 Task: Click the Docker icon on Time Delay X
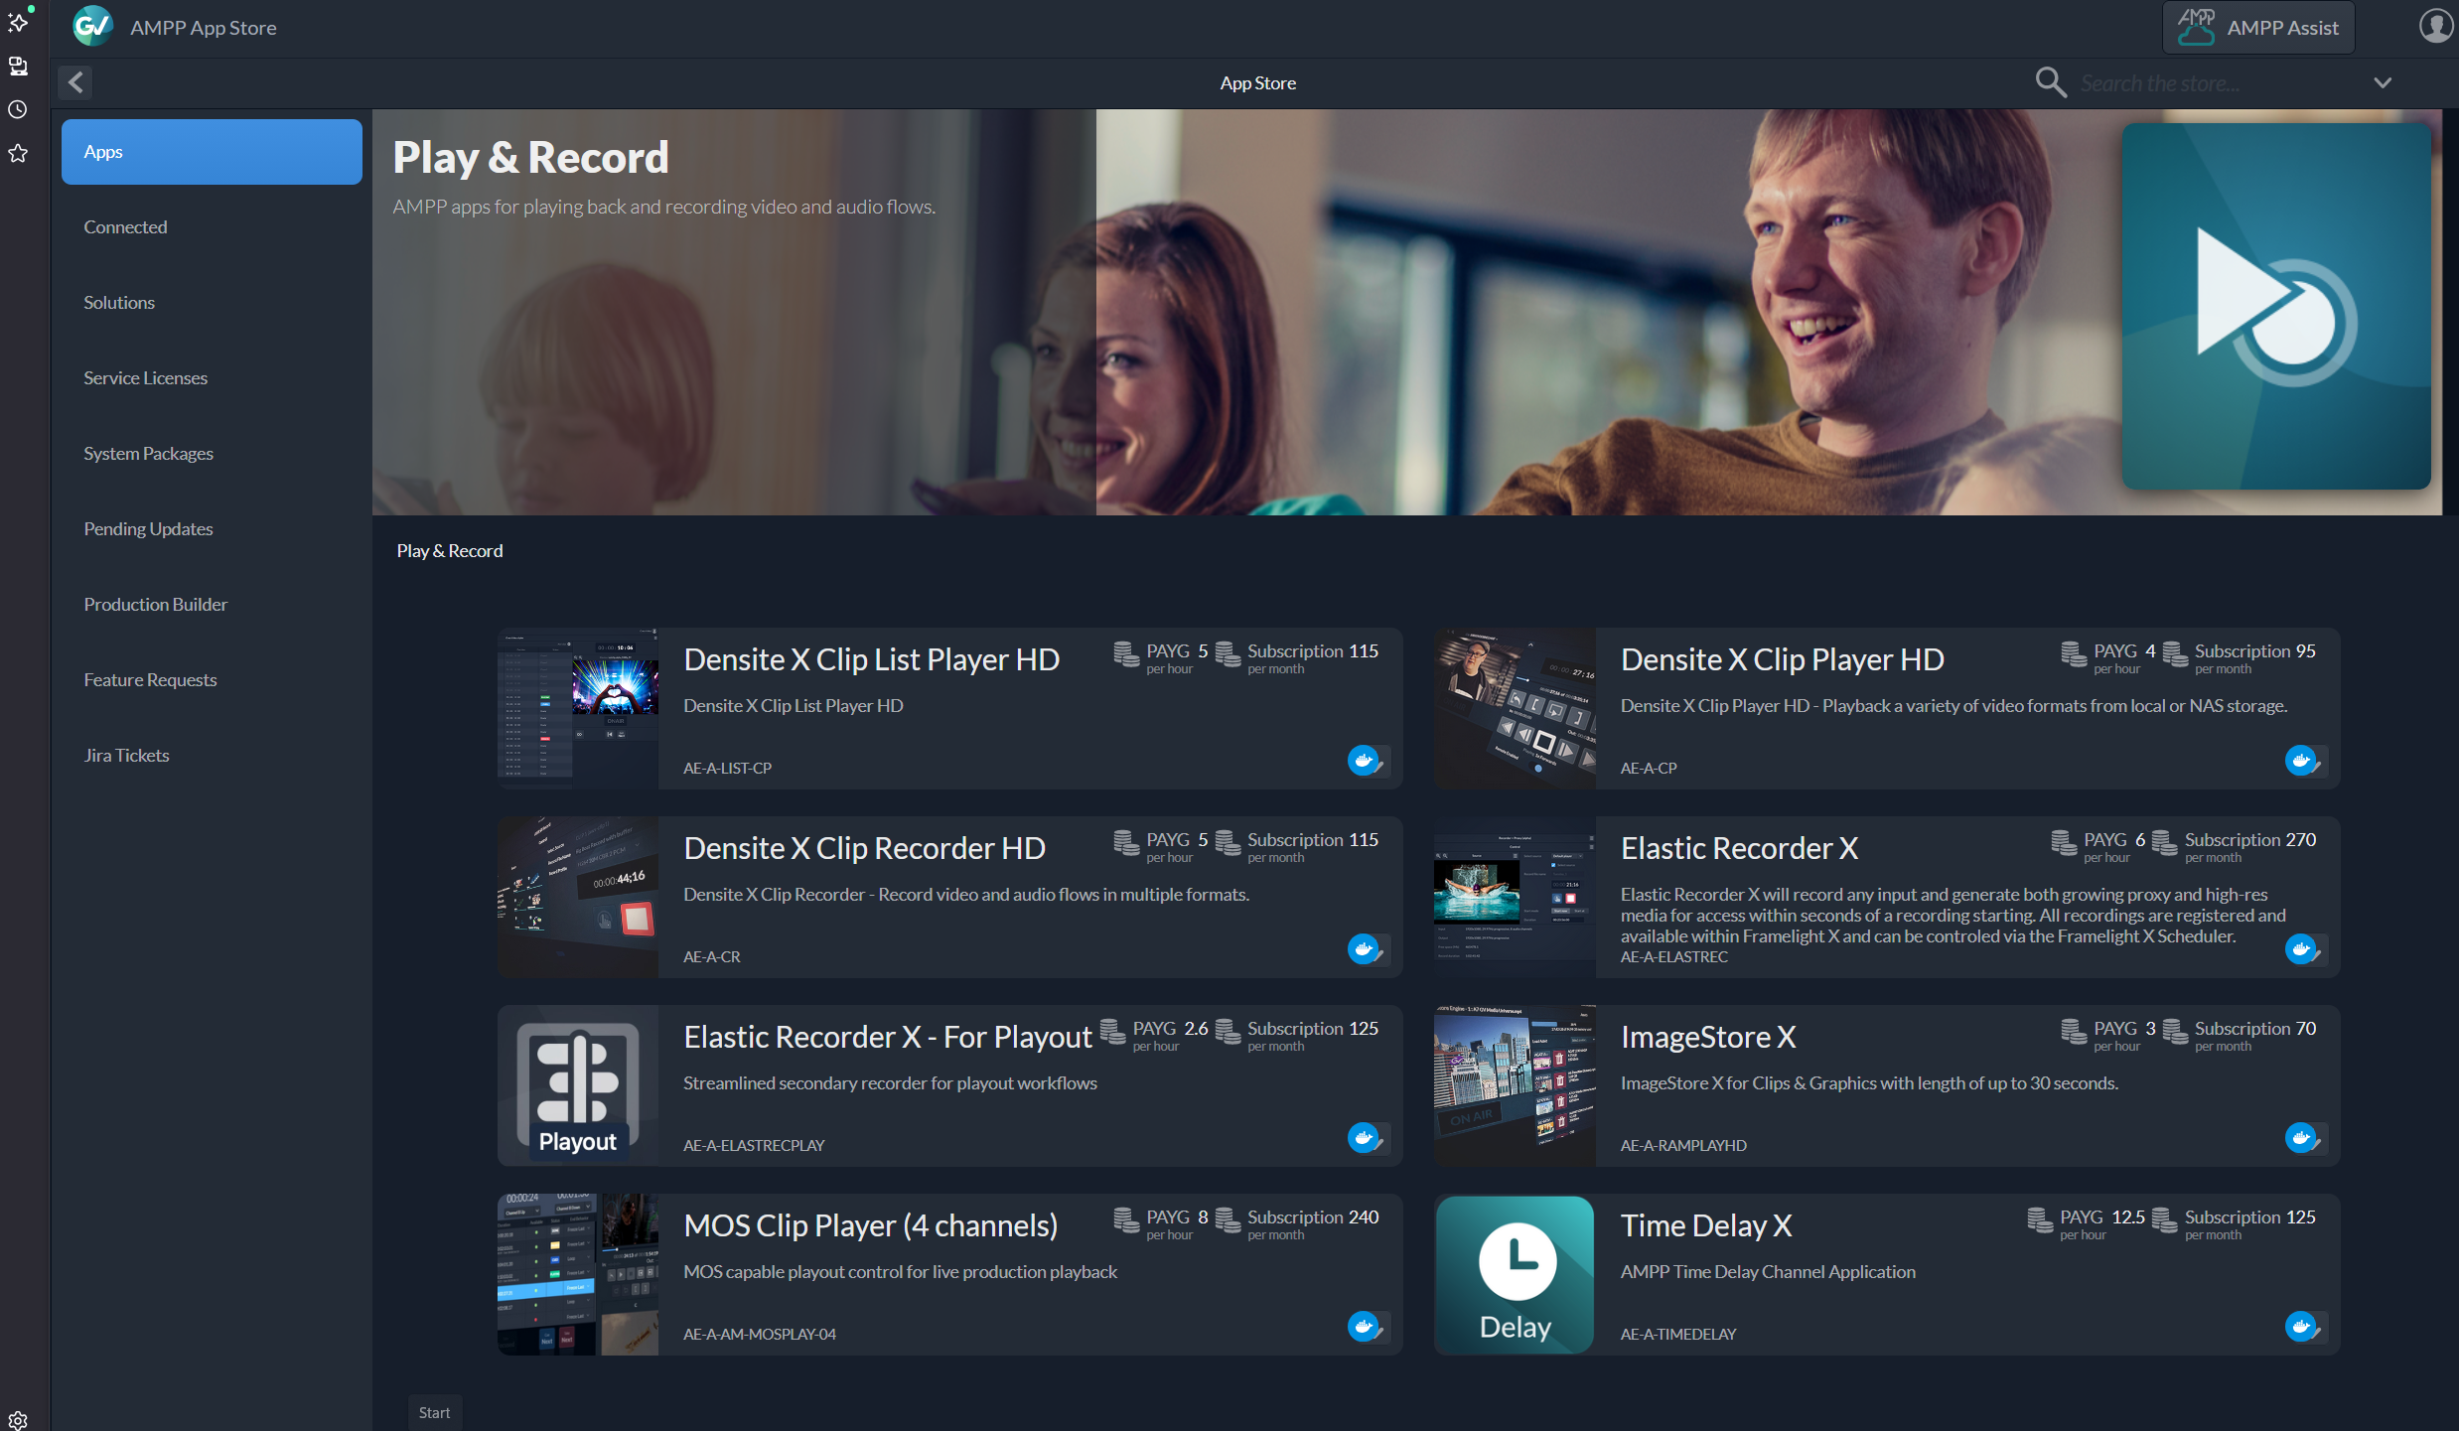[2300, 1327]
